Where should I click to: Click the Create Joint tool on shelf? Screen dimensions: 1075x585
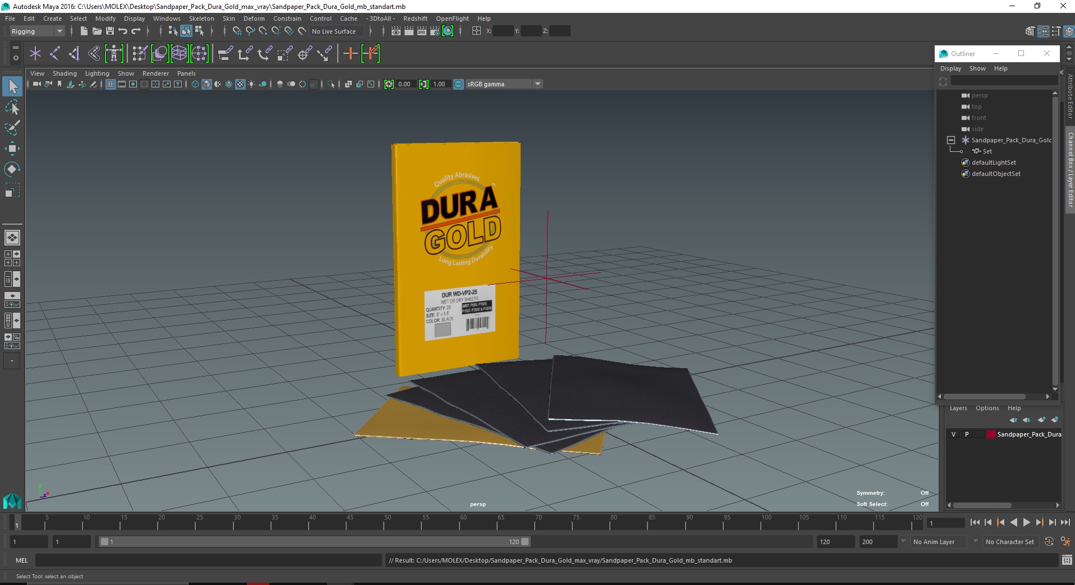(x=55, y=54)
